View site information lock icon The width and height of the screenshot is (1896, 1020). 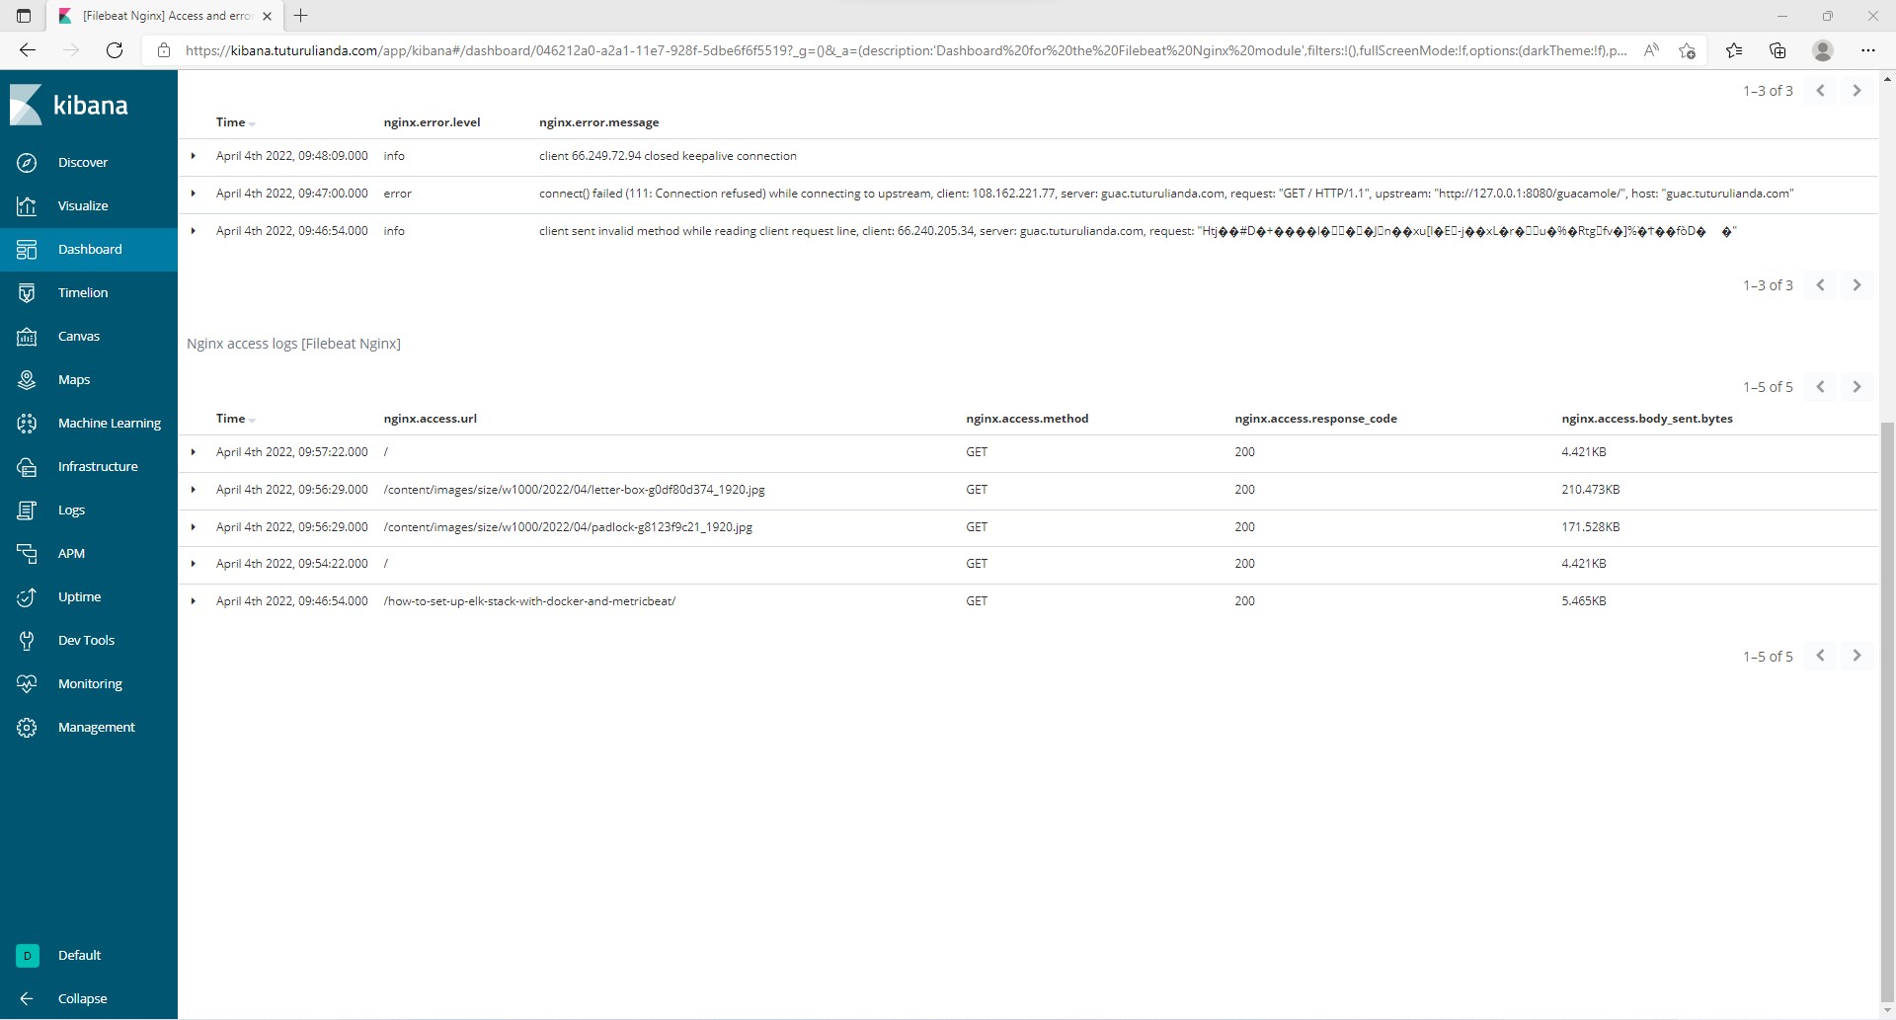pyautogui.click(x=164, y=50)
